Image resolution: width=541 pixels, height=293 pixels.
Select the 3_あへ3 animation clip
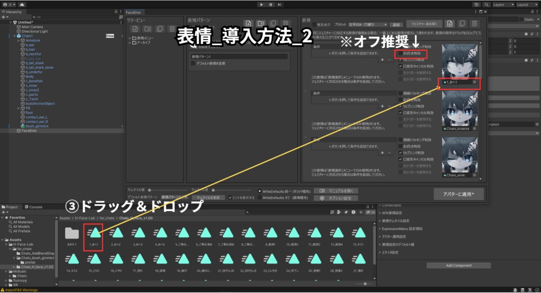pos(138,236)
